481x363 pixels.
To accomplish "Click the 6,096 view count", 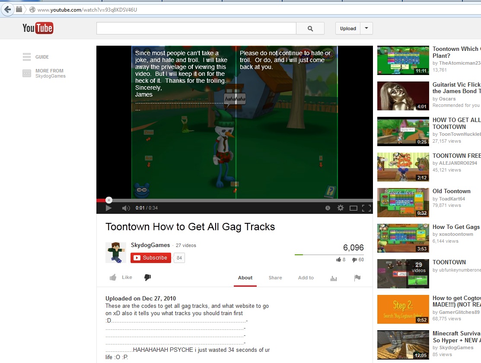I will point(354,247).
